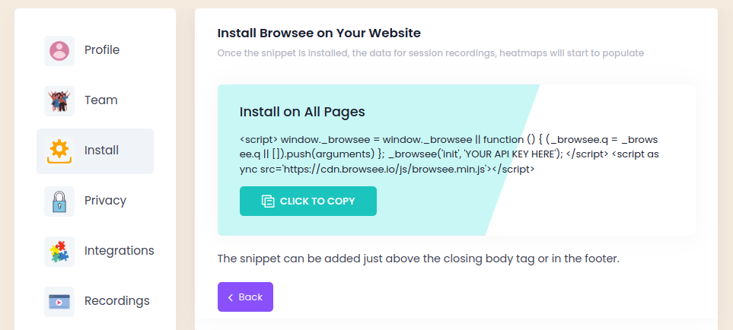Click the Integrations puzzle icon

pos(59,251)
